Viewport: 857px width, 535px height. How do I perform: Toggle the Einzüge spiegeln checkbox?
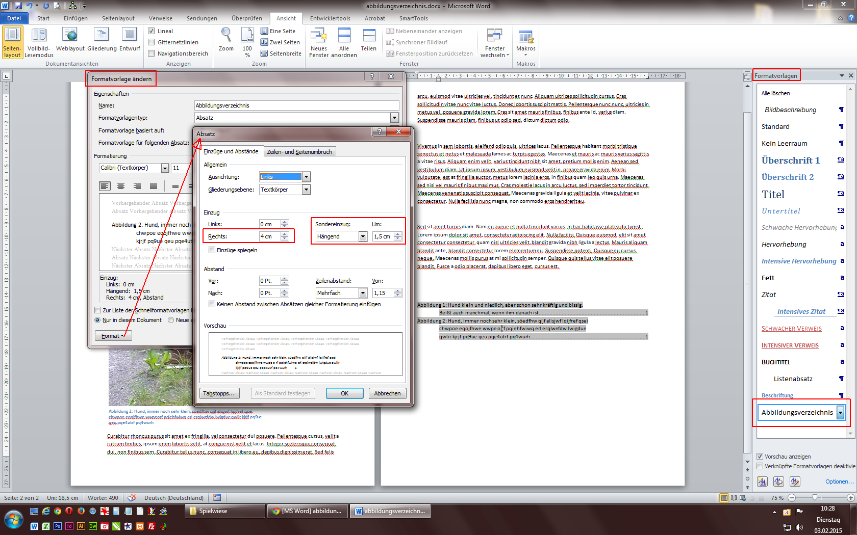(212, 250)
